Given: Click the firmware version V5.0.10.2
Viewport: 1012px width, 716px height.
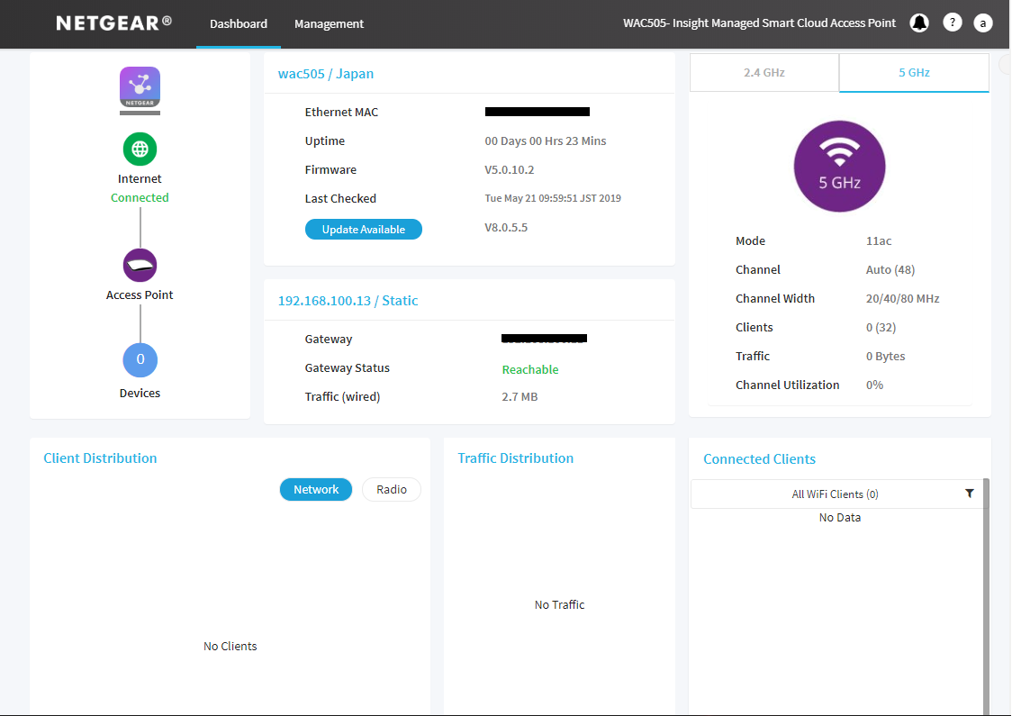Looking at the screenshot, I should 510,170.
